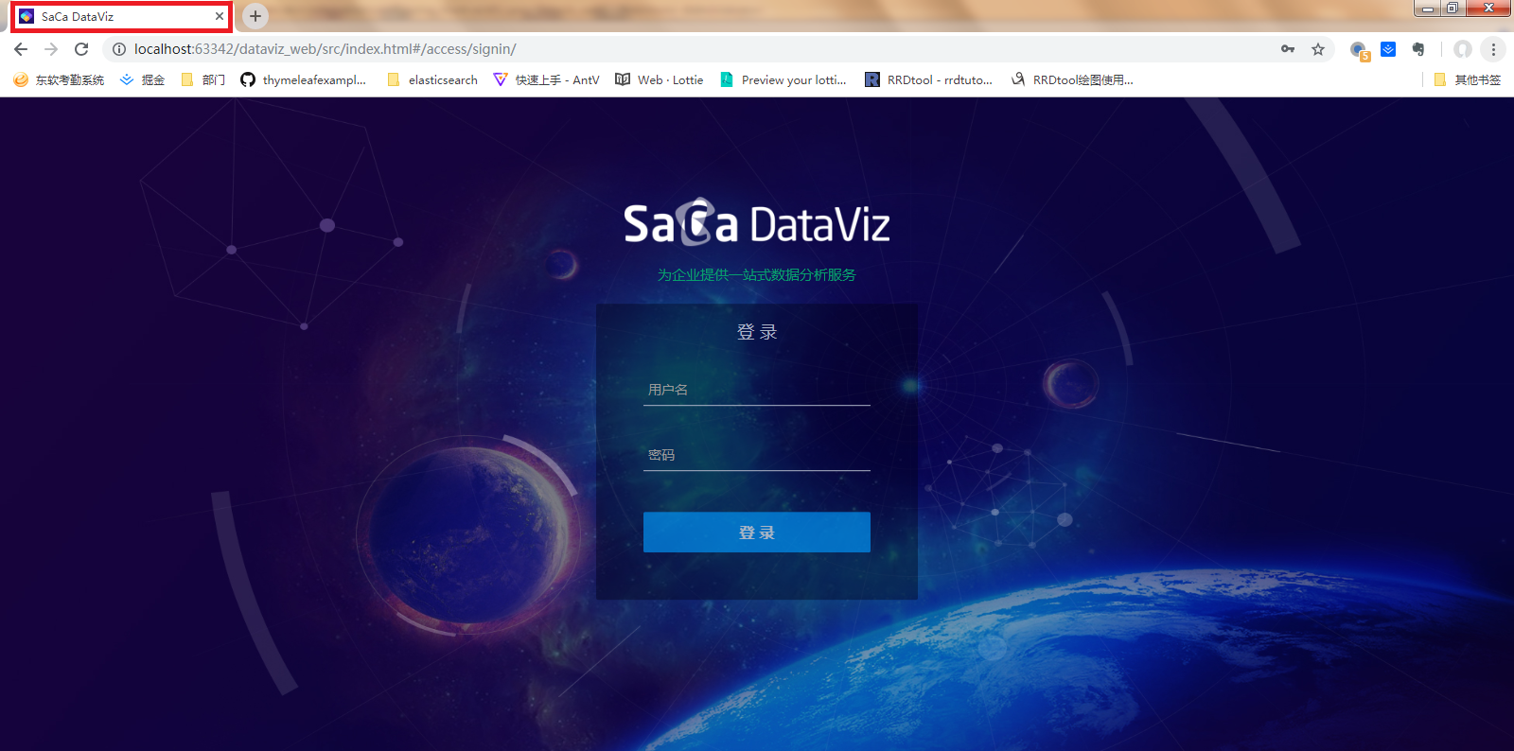Viewport: 1514px width, 751px height.
Task: Go back using the browser back arrow
Action: [21, 49]
